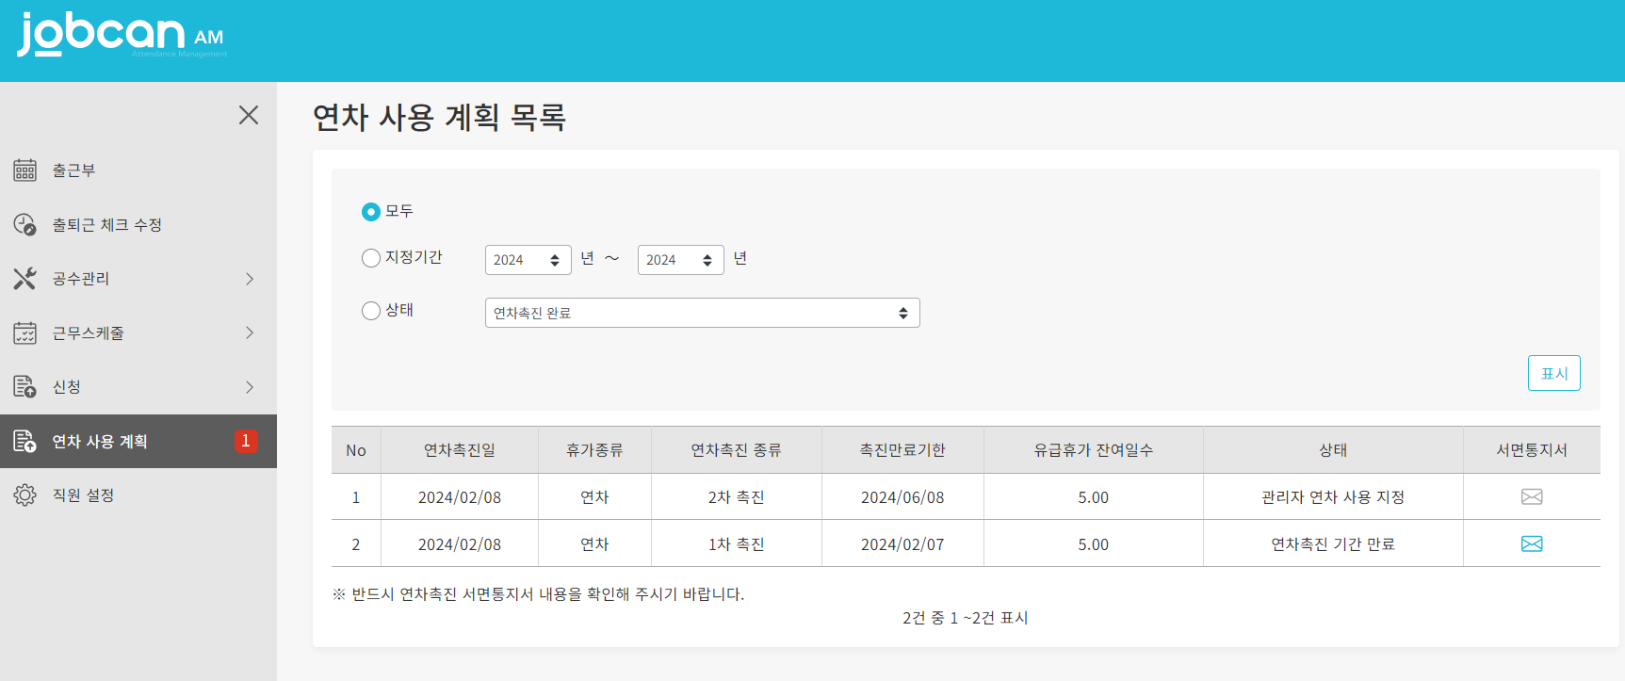The height and width of the screenshot is (681, 1625).
Task: Open the end year 2024 dropdown
Action: click(680, 260)
